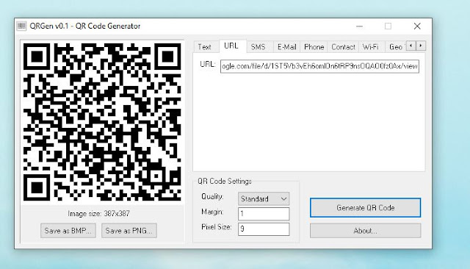Click the Pixel Size label text
This screenshot has height=269, width=470.
217,227
